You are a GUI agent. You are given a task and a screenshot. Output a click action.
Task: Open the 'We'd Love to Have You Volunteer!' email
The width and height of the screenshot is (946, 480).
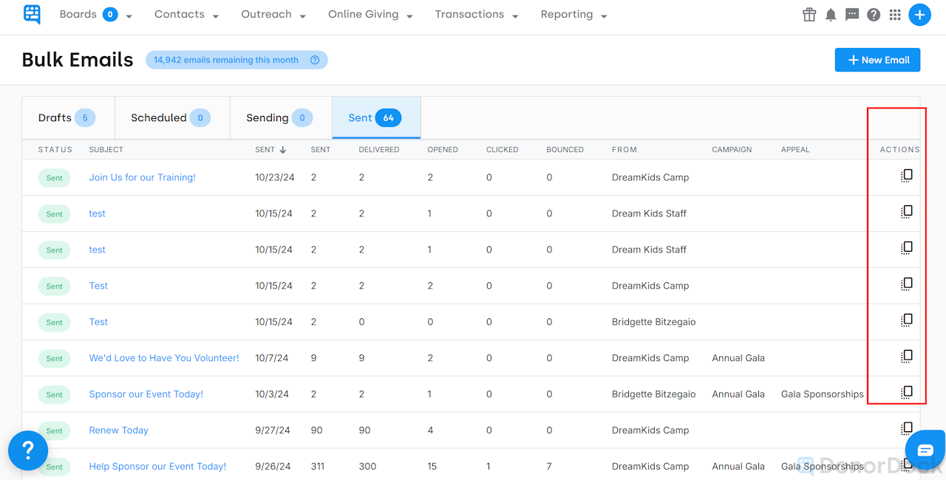[164, 358]
